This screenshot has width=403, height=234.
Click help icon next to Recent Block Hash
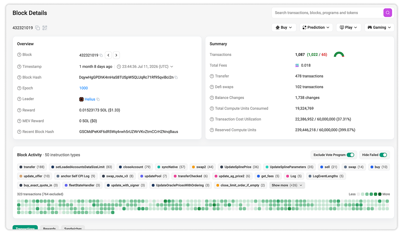tap(19, 132)
